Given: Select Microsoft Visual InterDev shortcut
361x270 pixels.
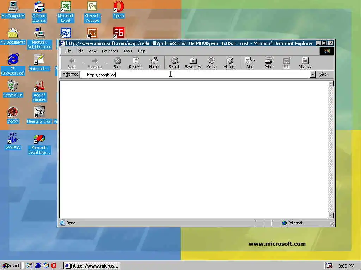Looking at the screenshot, I should pos(39,144).
